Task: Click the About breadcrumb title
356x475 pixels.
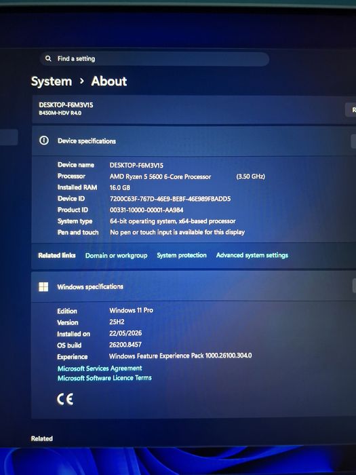Action: click(109, 81)
